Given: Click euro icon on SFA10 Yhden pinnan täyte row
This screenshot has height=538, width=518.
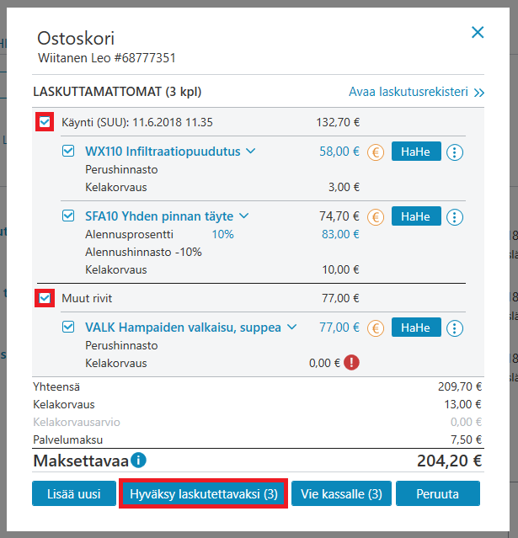Looking at the screenshot, I should pyautogui.click(x=376, y=217).
